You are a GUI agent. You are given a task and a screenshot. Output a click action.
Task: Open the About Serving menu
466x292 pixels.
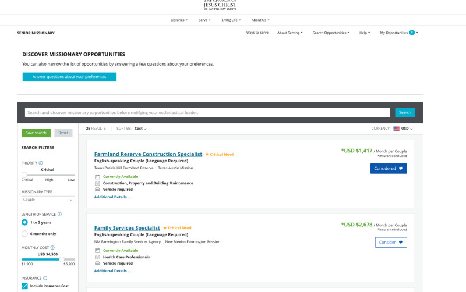point(290,33)
